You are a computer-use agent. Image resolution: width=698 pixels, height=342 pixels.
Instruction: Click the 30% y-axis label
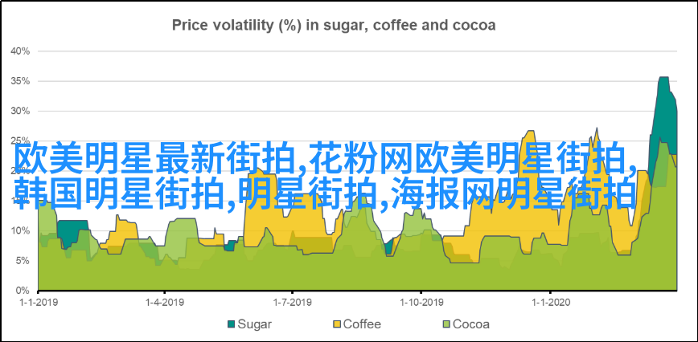tap(20, 112)
